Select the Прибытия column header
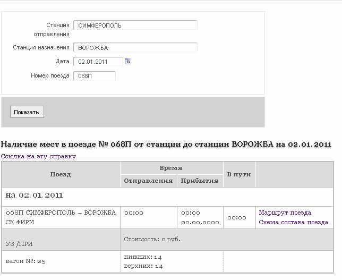This screenshot has width=342, height=280. click(200, 181)
